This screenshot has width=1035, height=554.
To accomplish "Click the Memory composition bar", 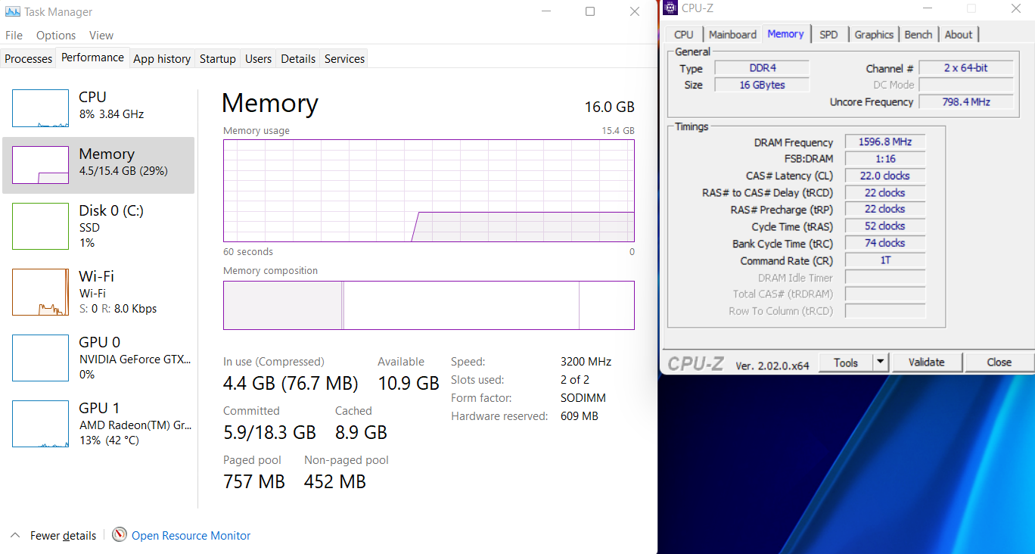I will 429,306.
